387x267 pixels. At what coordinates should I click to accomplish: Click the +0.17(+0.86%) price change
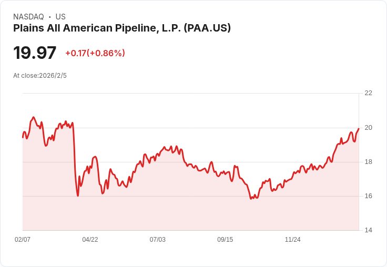pyautogui.click(x=95, y=53)
